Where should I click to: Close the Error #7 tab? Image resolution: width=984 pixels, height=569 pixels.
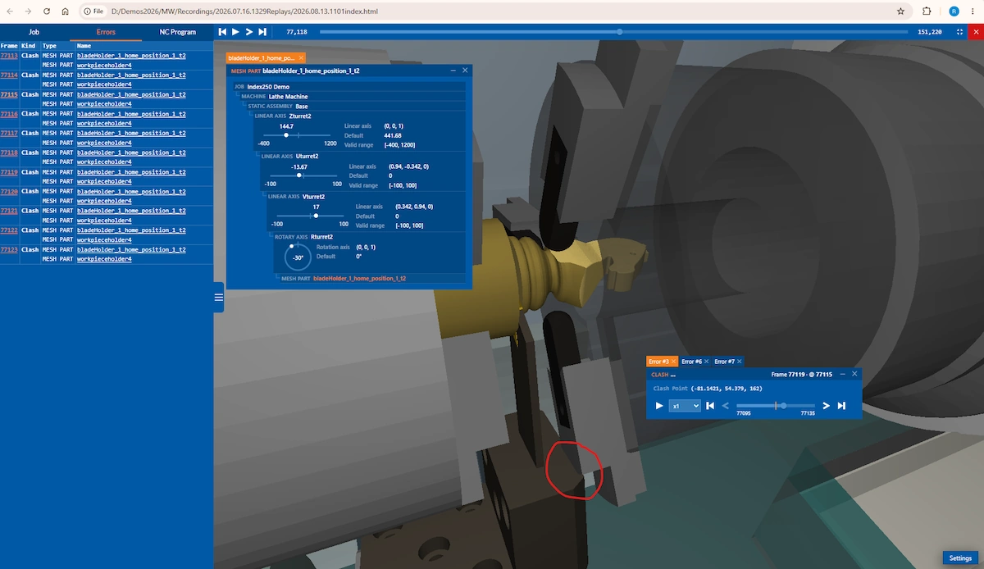point(739,362)
